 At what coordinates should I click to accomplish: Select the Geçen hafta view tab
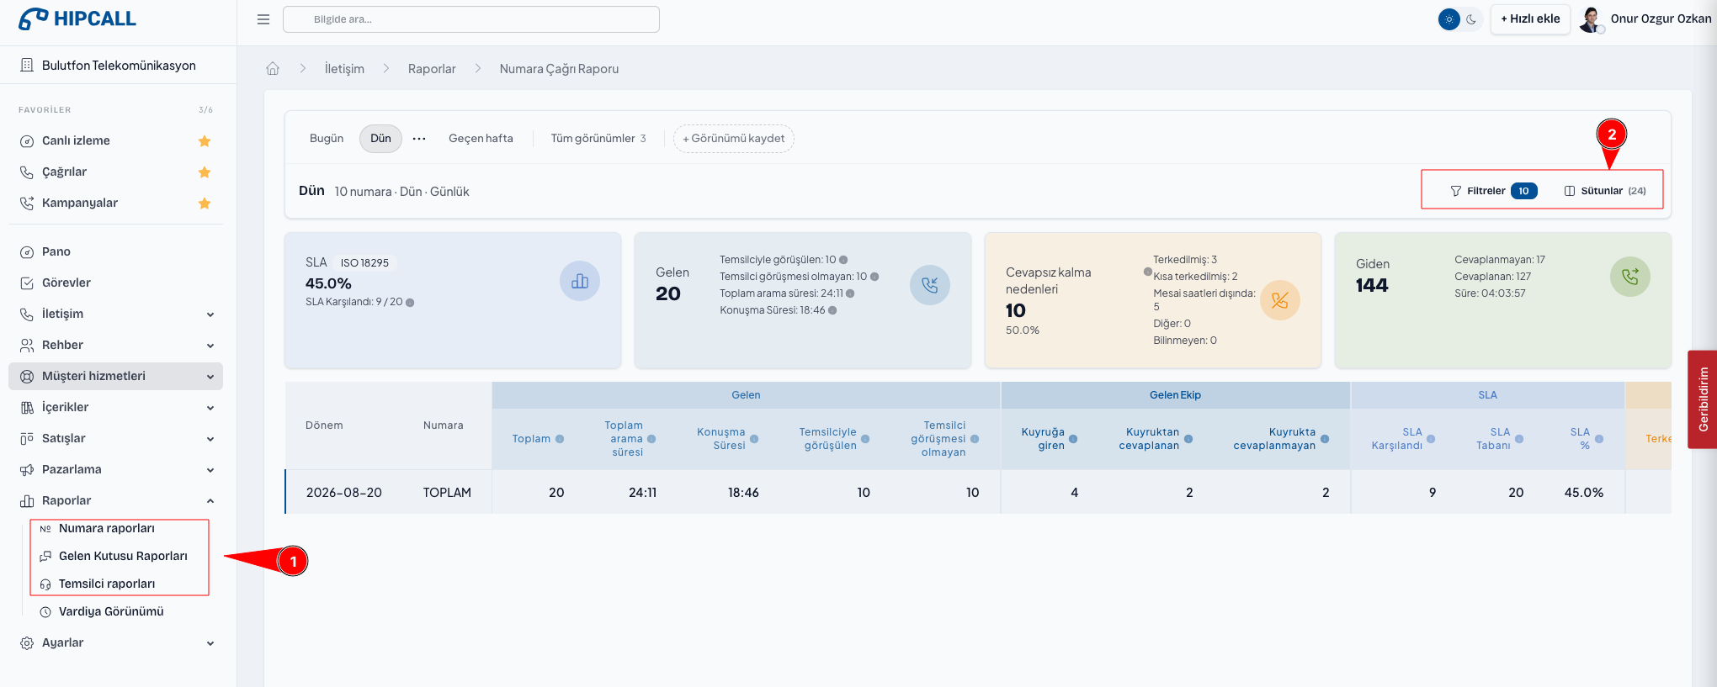[x=481, y=139]
